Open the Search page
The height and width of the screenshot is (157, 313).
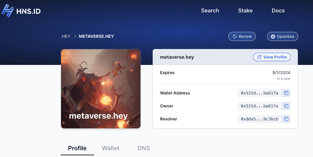[x=210, y=11]
